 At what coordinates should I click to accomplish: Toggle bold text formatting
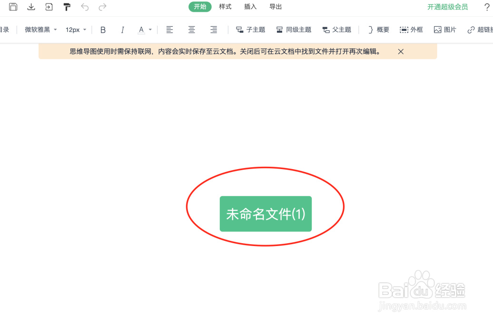point(103,30)
